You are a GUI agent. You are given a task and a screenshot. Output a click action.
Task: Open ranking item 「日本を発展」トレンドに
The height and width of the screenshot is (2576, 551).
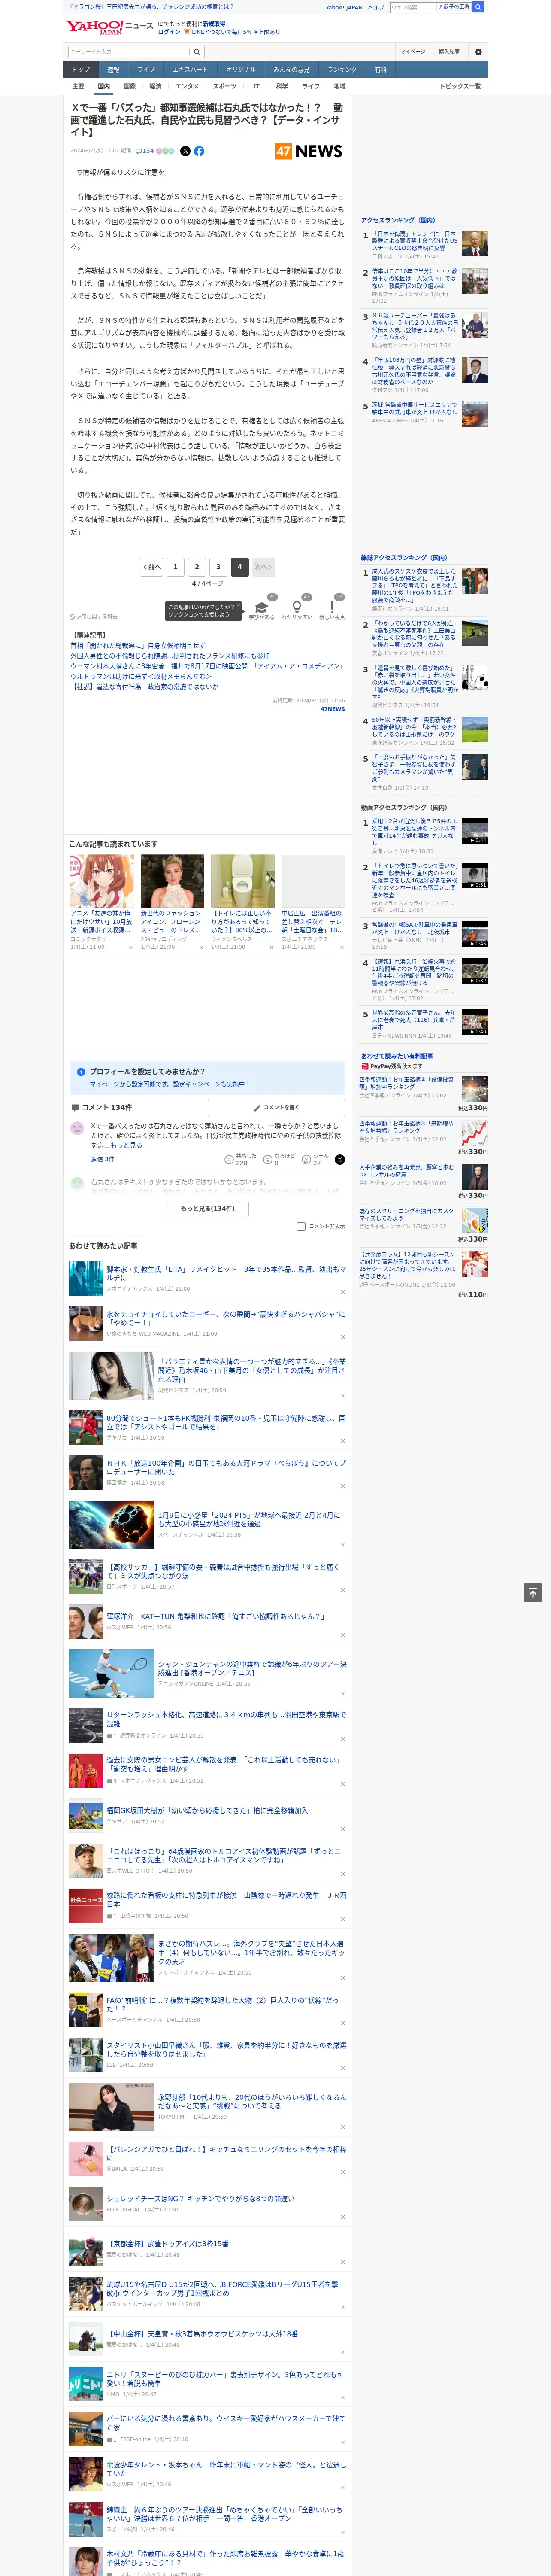tap(415, 241)
